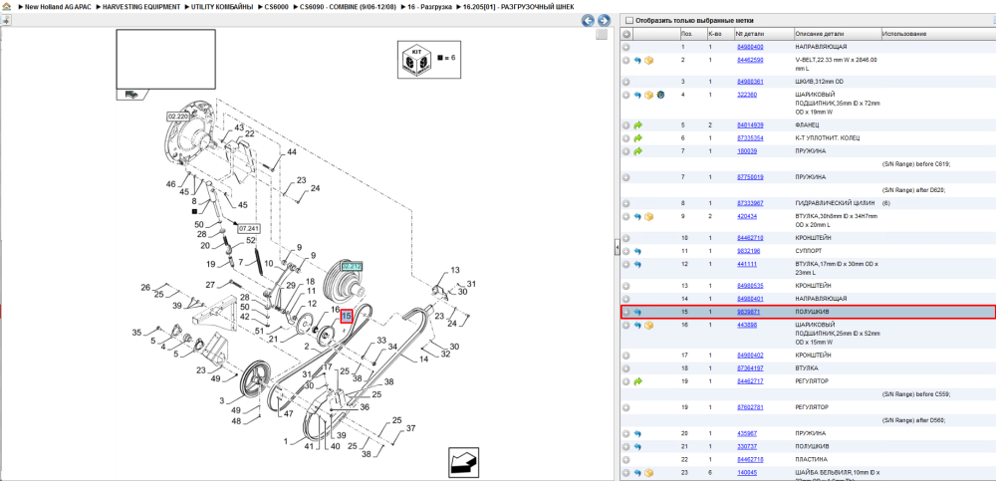The width and height of the screenshot is (996, 481).
Task: Click blue arrow in highlighted ПОЛУШКИВ row 15
Action: [x=637, y=312]
